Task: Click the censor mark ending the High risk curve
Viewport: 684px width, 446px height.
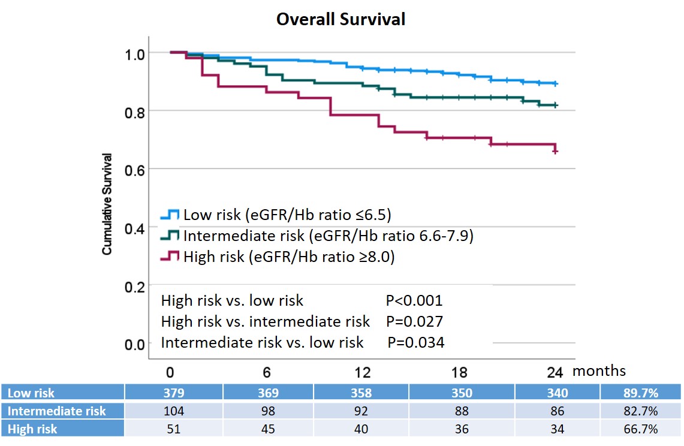Action: [x=556, y=151]
